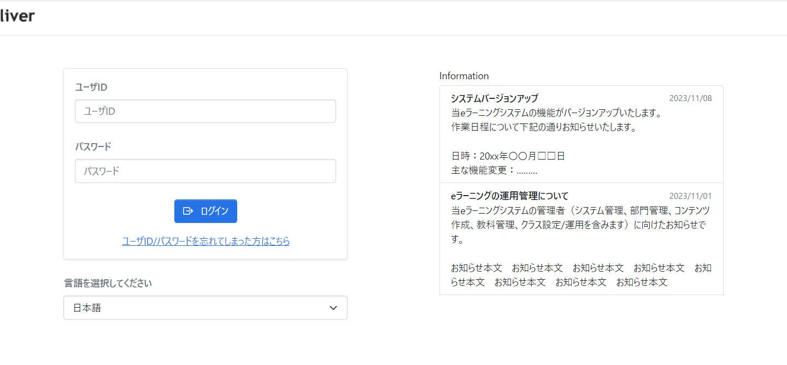
Task: Focus the パスワード input field
Action: (205, 171)
